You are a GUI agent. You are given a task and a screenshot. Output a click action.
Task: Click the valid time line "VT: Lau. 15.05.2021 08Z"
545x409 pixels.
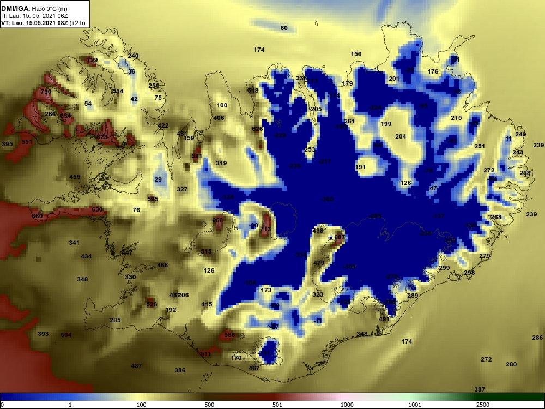coord(34,23)
